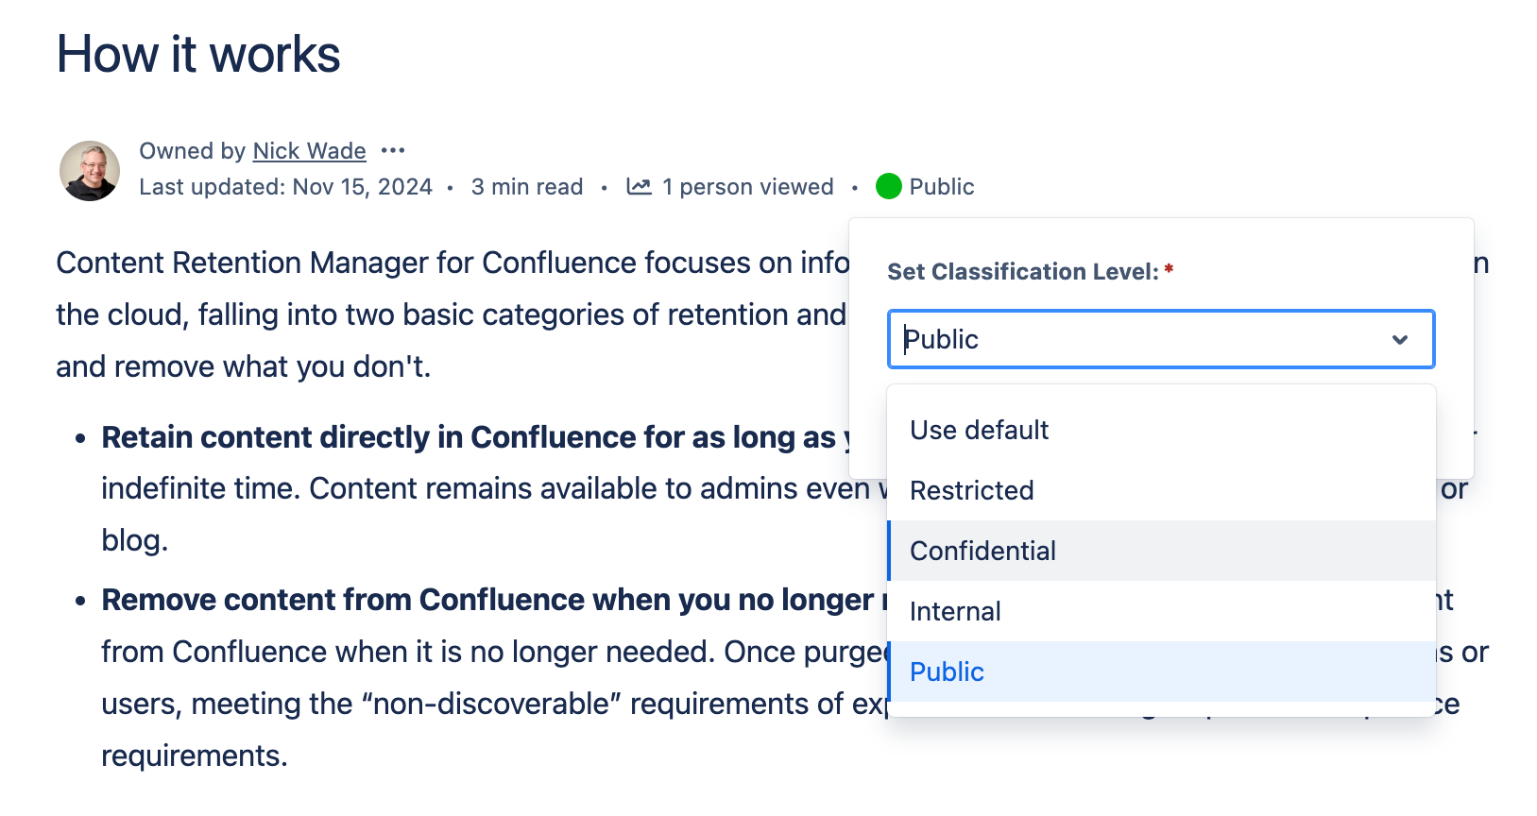Pick Internal from the classification options
1537x816 pixels.
point(955,611)
